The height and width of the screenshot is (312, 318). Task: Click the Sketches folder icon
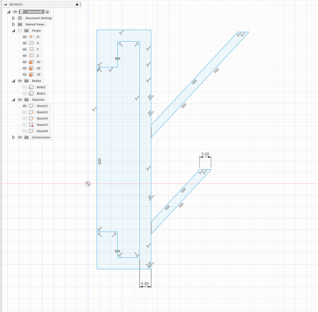(x=26, y=100)
